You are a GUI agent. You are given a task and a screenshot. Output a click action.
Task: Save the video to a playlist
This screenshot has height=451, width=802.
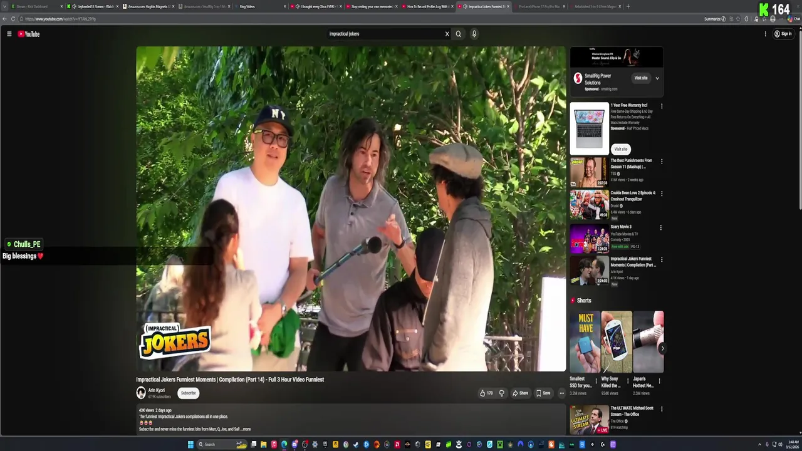543,393
